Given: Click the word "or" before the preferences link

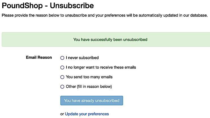Looking at the screenshot, I should [62, 114].
